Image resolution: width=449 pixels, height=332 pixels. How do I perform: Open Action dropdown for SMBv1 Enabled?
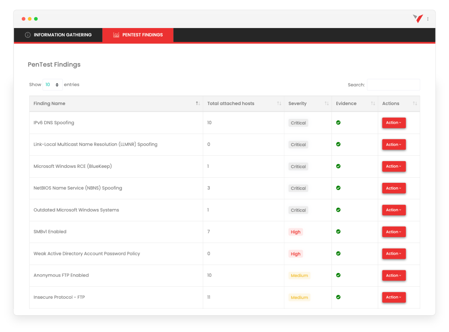(x=394, y=232)
